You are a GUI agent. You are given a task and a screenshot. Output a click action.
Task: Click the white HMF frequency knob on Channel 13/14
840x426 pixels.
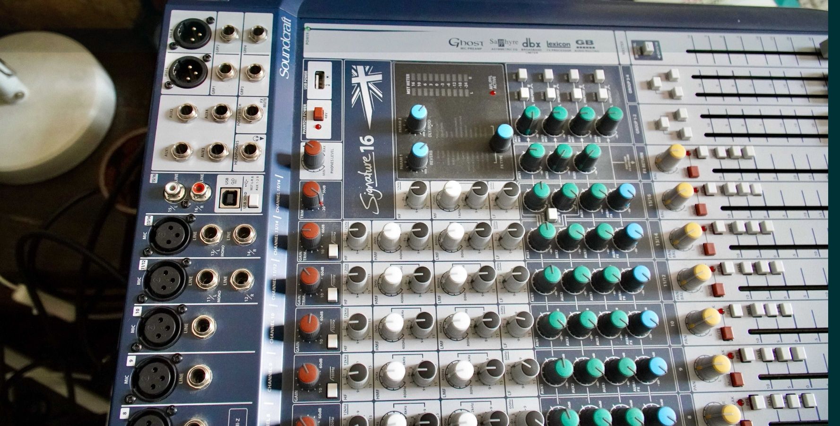[x=392, y=237]
